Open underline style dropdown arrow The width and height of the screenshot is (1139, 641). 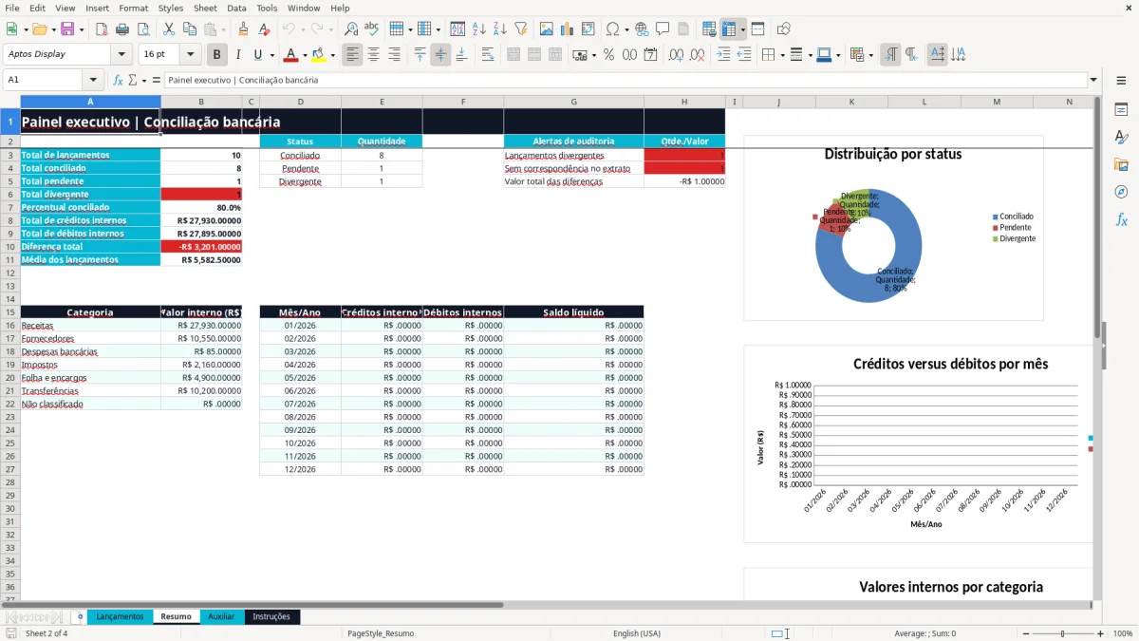(271, 55)
